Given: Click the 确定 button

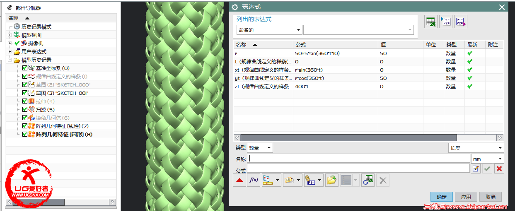Looking at the screenshot, I should [x=442, y=197].
